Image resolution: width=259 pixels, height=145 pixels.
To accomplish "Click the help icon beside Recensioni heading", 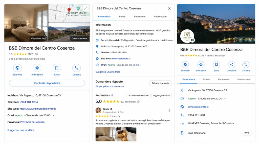I will [112, 95].
